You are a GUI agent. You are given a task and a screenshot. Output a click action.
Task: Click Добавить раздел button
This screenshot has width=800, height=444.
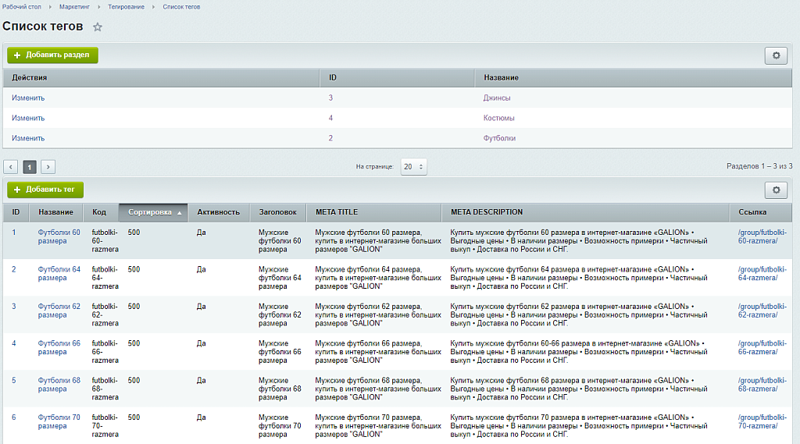pyautogui.click(x=52, y=55)
